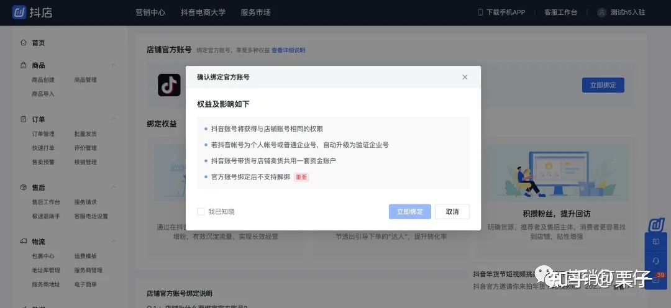This screenshot has width=671, height=308.
Task: Check the 我已知晓 checkbox
Action: 201,212
